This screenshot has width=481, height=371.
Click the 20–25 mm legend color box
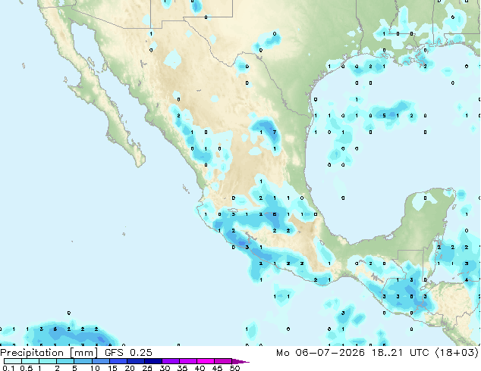[x=135, y=361]
